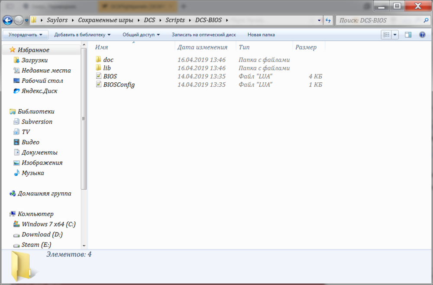Image resolution: width=433 pixels, height=285 pixels.
Task: Open Загрузки in favorites
Action: click(35, 60)
